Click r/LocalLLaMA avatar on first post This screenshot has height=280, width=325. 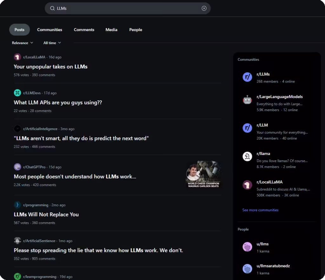click(x=17, y=57)
